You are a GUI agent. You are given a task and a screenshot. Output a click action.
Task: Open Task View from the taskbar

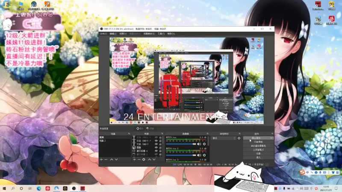[30, 188]
